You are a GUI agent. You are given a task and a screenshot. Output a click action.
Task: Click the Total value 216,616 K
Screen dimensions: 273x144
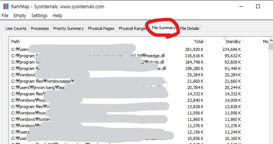pos(194,56)
